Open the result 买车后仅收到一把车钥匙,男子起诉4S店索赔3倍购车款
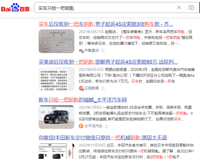200x159 pixels. 106,24
